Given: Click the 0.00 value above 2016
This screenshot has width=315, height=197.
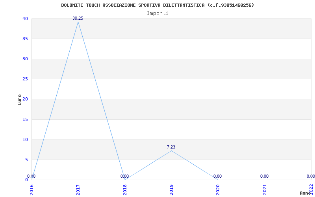Looking at the screenshot, I should [x=31, y=176].
